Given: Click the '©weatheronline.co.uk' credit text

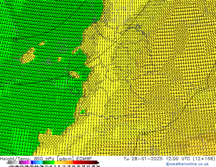Looking at the screenshot, I should coord(187,164).
